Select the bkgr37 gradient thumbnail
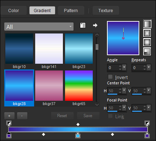 pos(49,85)
